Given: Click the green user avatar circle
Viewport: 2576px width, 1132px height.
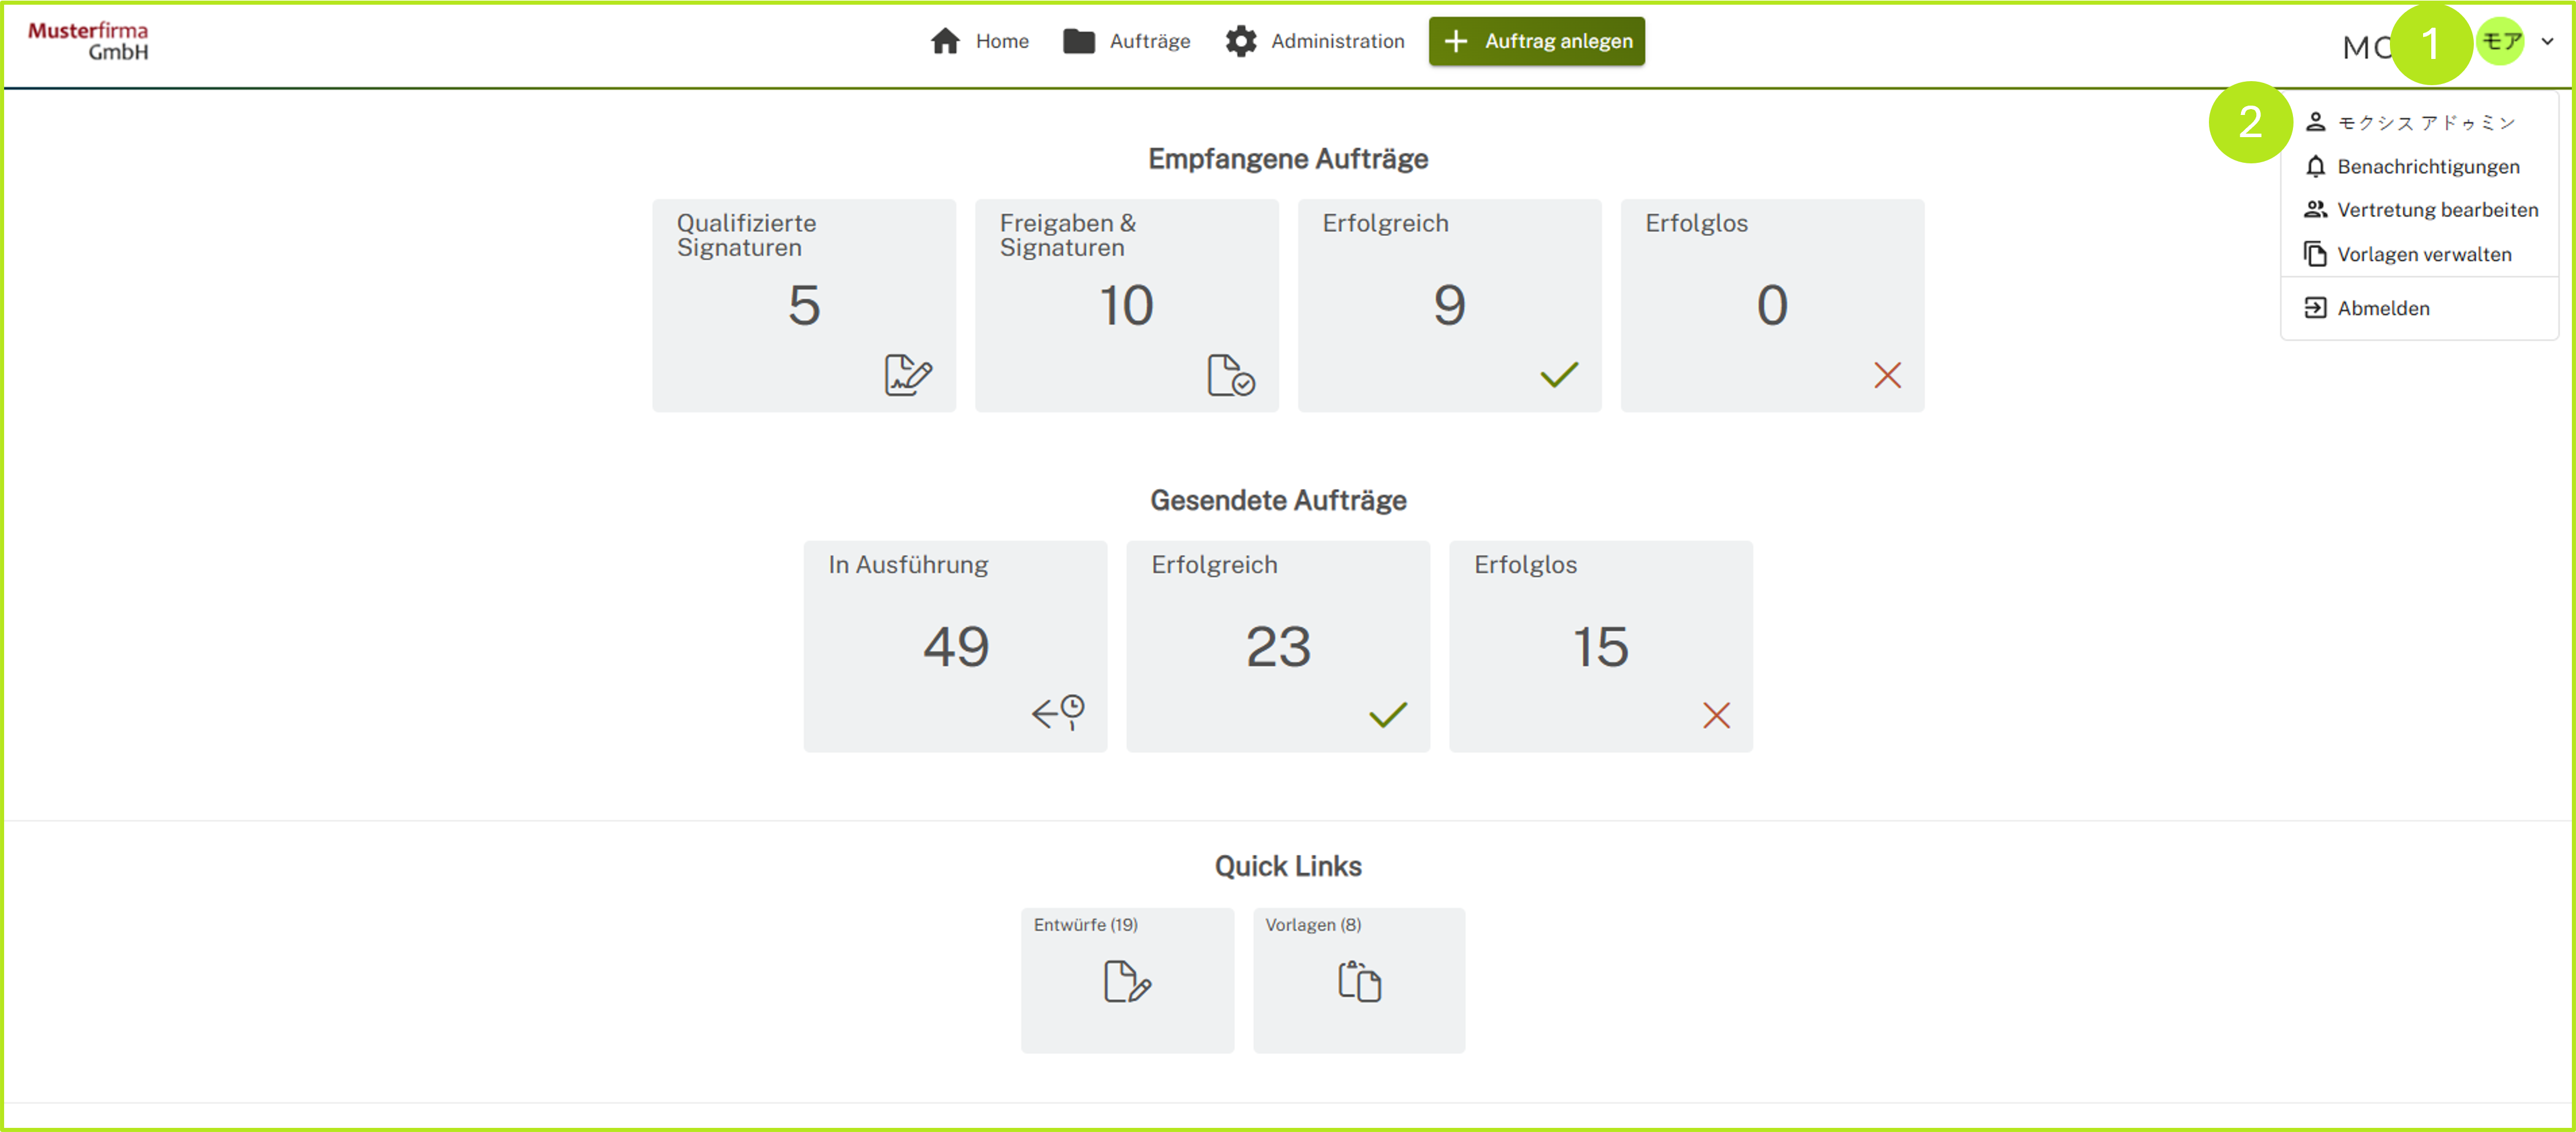Looking at the screenshot, I should (2501, 42).
